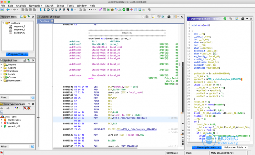This screenshot has height=155, width=255.
Task: Open dropdown beside back navigation arrow
Action: [x=11, y=10]
